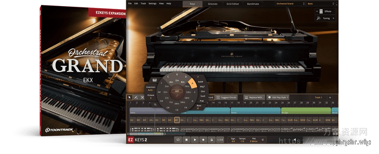Open the Orchestral Grand library dropdown

(290, 4)
